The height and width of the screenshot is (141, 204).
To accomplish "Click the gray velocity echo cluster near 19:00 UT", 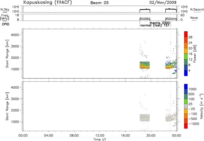I will point(145,118).
